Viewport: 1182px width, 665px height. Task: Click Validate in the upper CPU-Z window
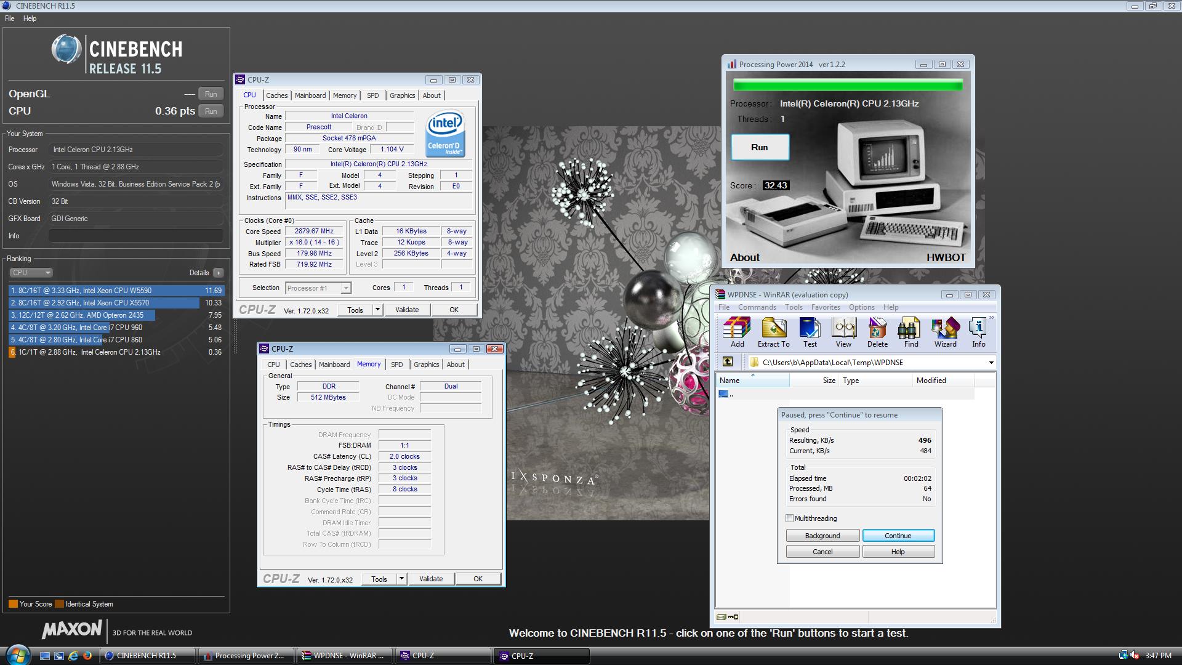[407, 310]
